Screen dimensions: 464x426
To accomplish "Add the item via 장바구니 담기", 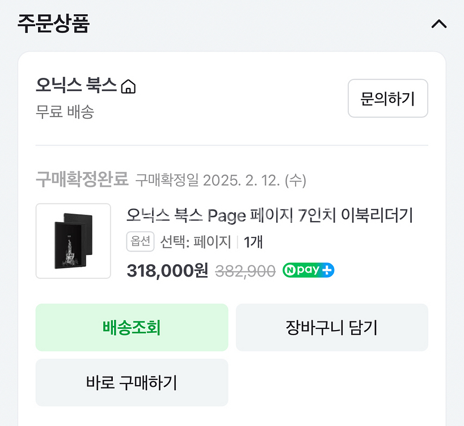I will coord(332,327).
